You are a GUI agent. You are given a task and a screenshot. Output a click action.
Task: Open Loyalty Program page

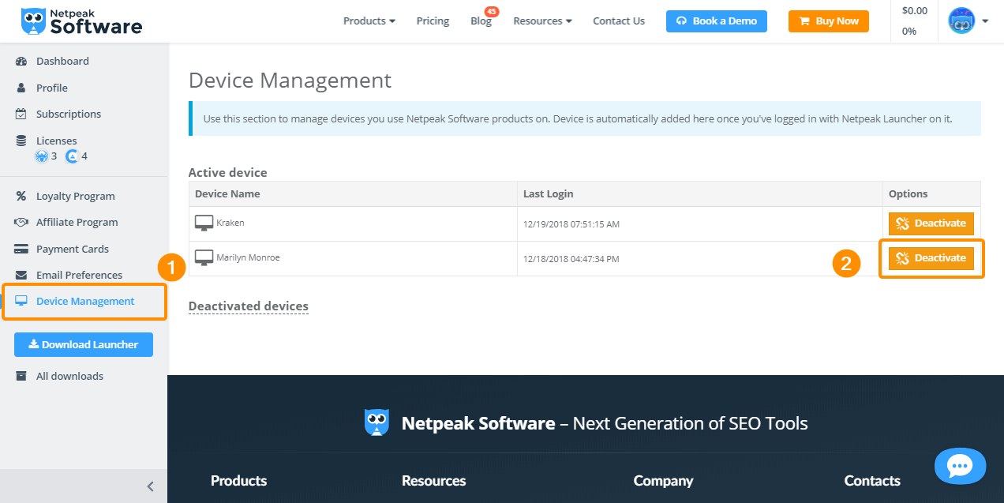[x=75, y=197]
